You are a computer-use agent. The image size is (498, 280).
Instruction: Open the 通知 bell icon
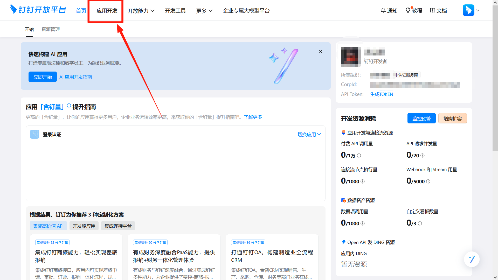pyautogui.click(x=383, y=10)
